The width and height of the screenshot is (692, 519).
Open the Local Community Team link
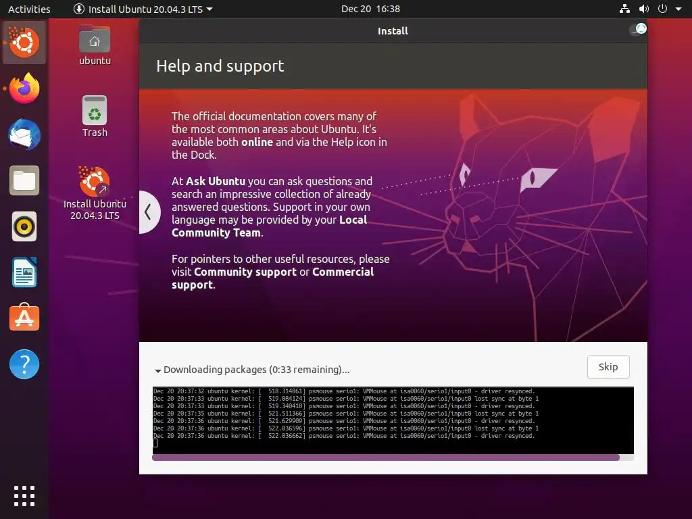(x=269, y=226)
